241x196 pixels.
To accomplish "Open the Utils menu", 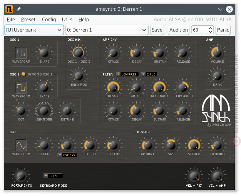I will click(67, 20).
